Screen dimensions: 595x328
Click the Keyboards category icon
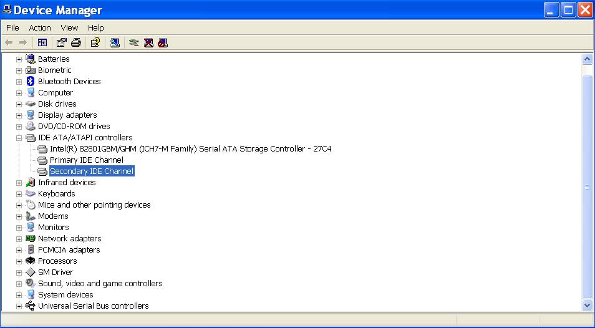coord(31,193)
